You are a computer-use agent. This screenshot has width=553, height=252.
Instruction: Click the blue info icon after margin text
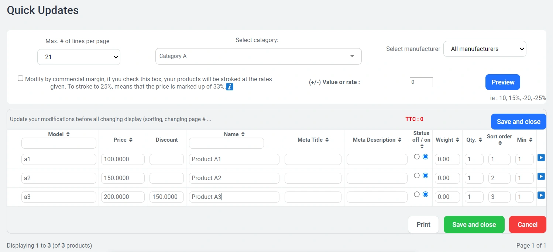click(229, 87)
